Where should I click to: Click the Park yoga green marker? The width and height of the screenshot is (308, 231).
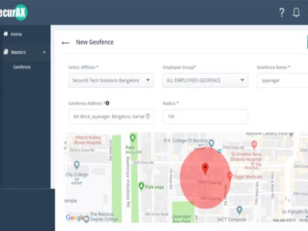(141, 186)
